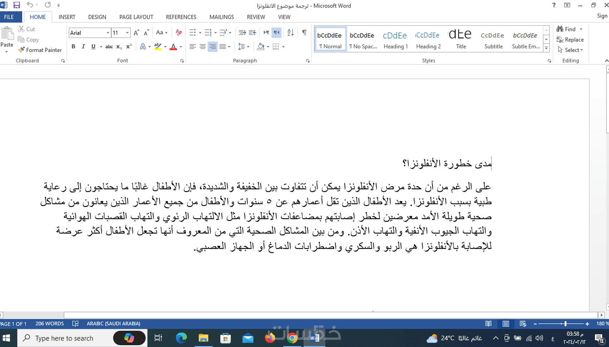Apply Subscript formatting
This screenshot has width=609, height=347.
click(x=119, y=47)
